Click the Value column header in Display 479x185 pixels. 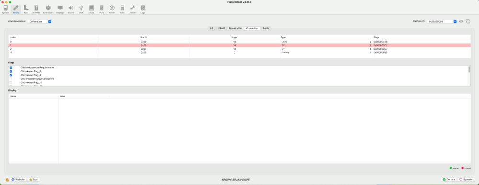click(x=84, y=96)
